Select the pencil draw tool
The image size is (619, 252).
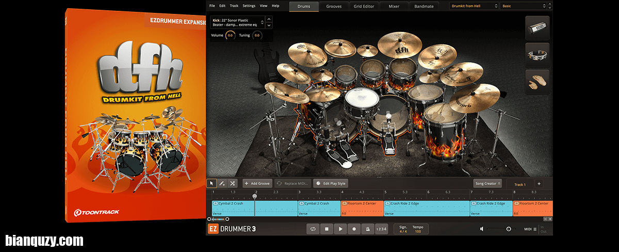222,183
